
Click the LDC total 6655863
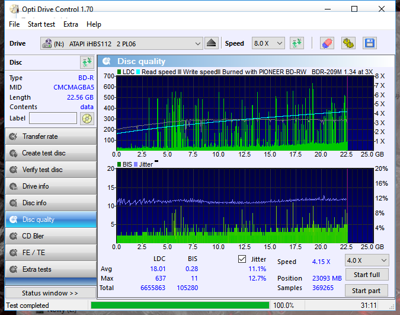click(x=153, y=288)
